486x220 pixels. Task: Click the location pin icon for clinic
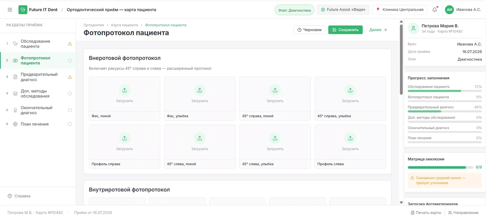pyautogui.click(x=378, y=10)
